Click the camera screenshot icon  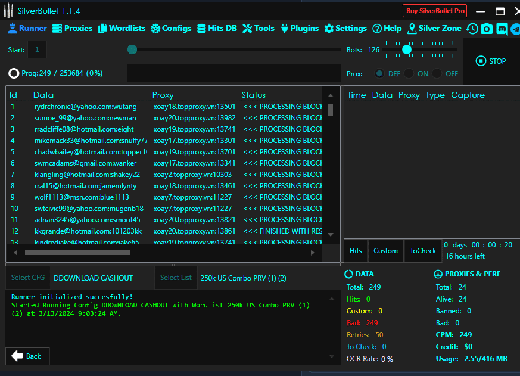coord(487,29)
